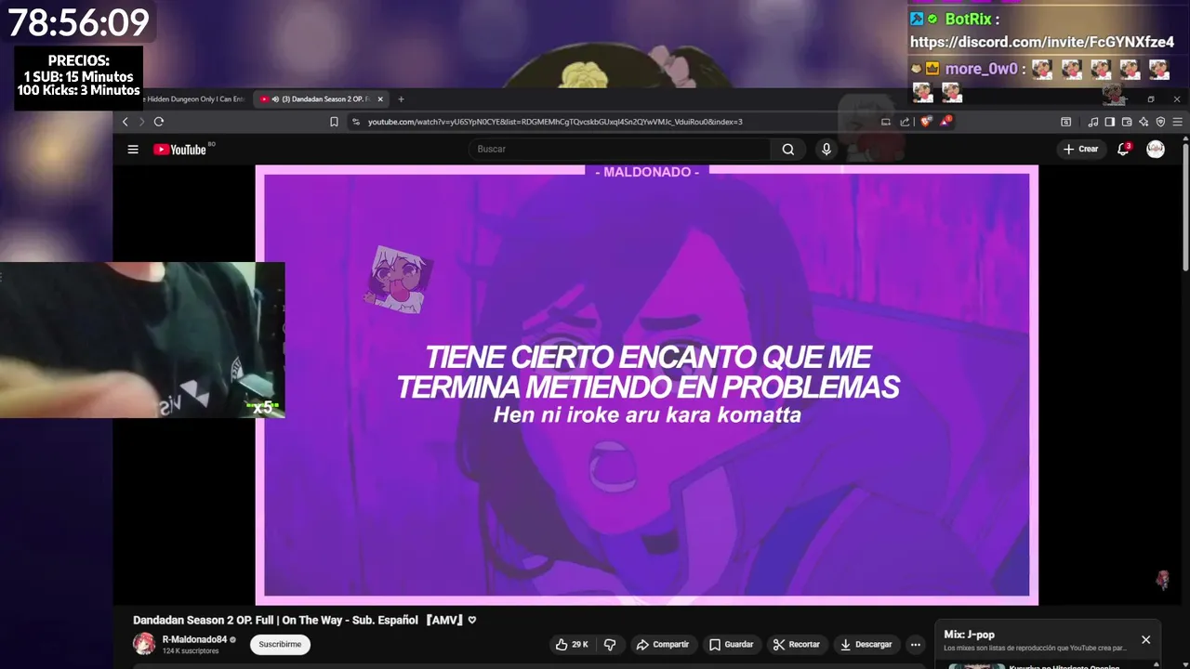This screenshot has height=669, width=1190.
Task: Save video with the Guardar button
Action: coord(731,644)
